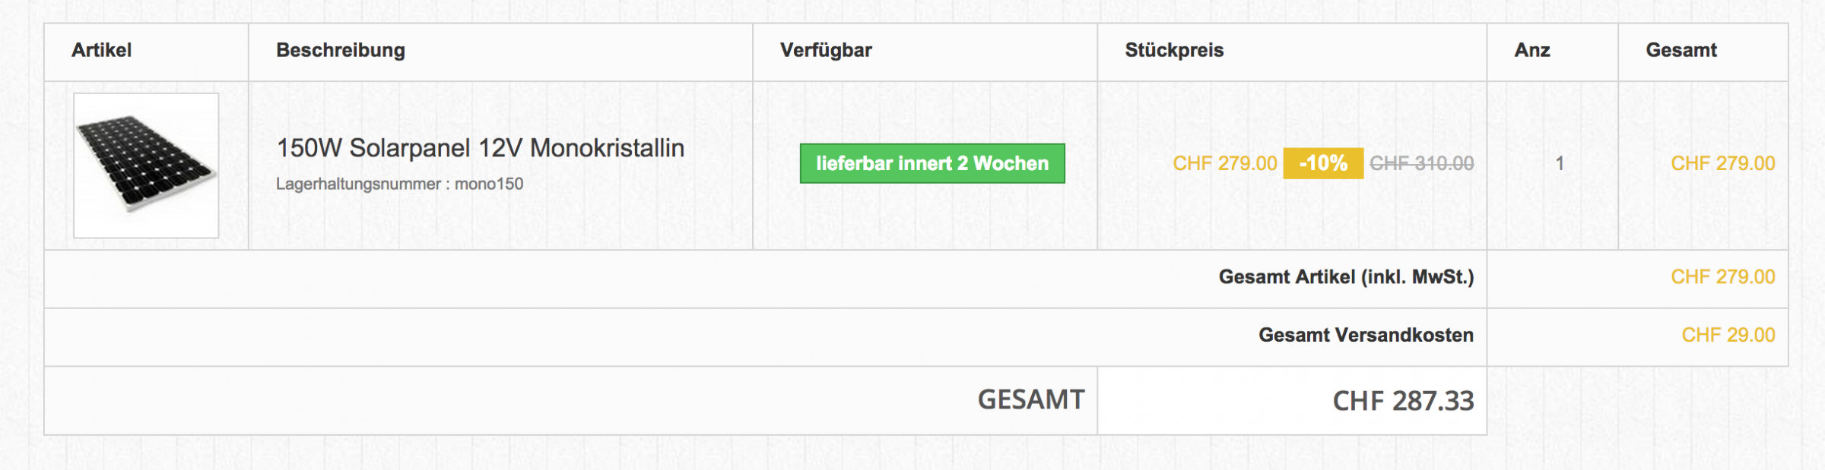The image size is (1825, 470).
Task: Click the row total CHF 279.00
Action: (1722, 163)
